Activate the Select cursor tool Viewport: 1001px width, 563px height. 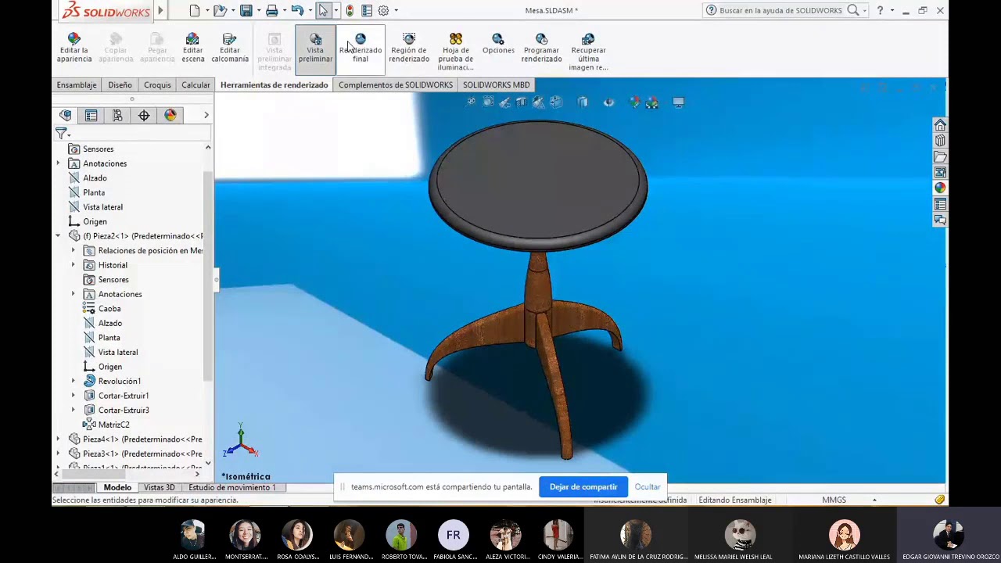point(323,11)
